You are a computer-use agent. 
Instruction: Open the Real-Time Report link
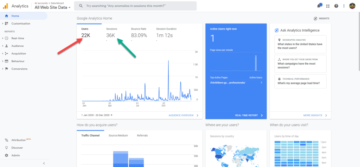(249, 115)
